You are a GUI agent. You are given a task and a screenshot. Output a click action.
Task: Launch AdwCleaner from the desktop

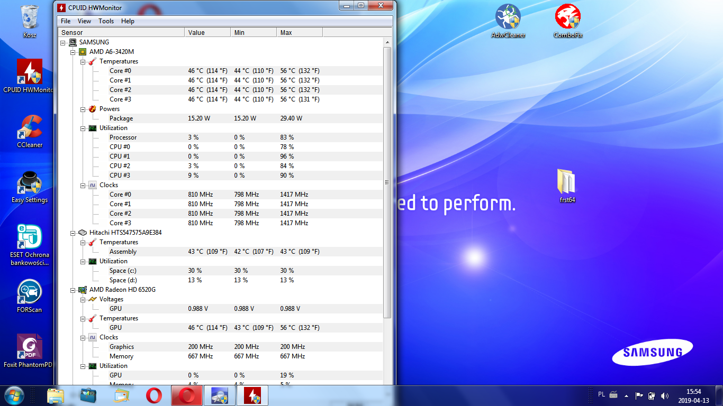(x=508, y=21)
